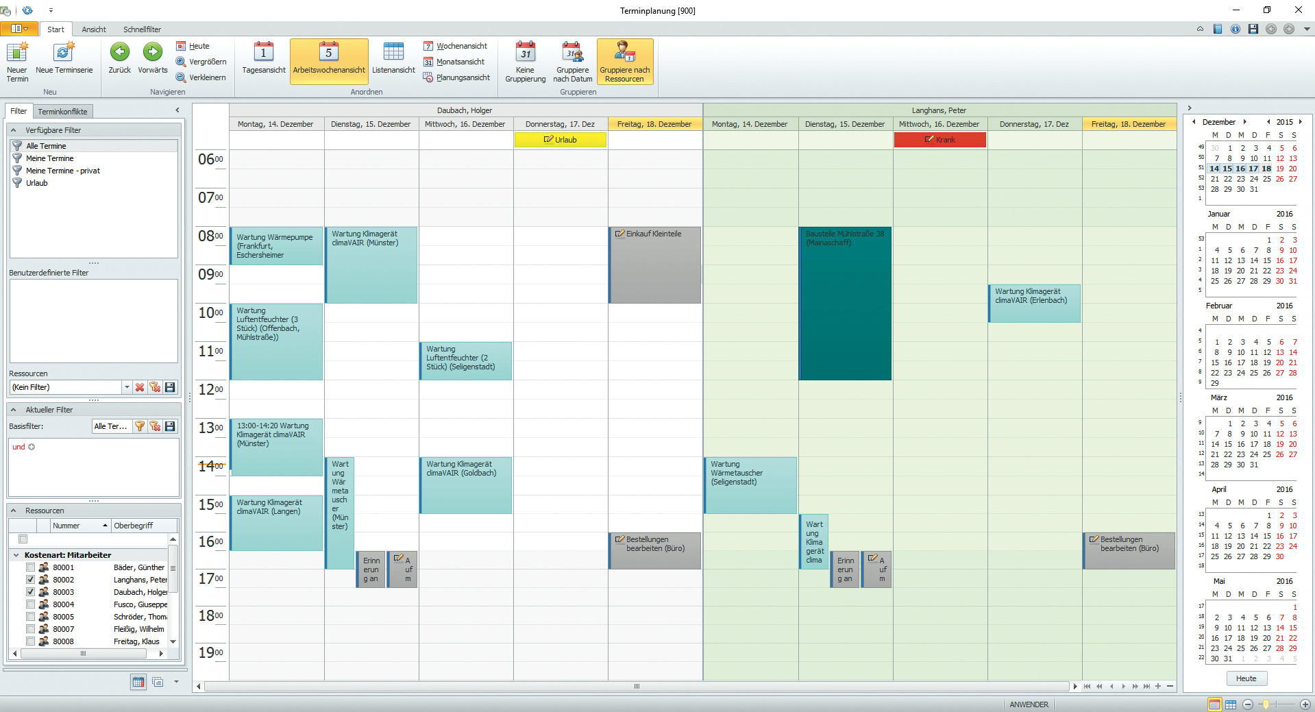Switch to the Terminkonflikte tab
1315x712 pixels.
(62, 112)
